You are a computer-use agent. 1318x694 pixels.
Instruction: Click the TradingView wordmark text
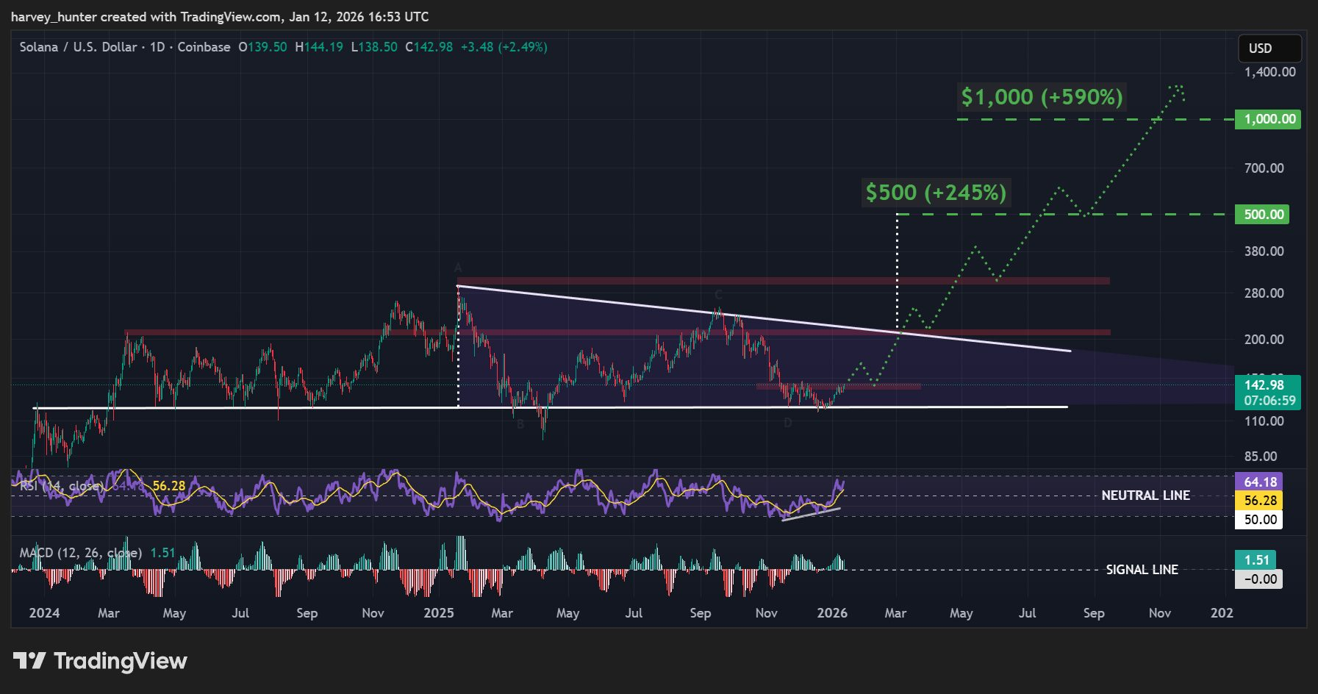click(x=121, y=661)
